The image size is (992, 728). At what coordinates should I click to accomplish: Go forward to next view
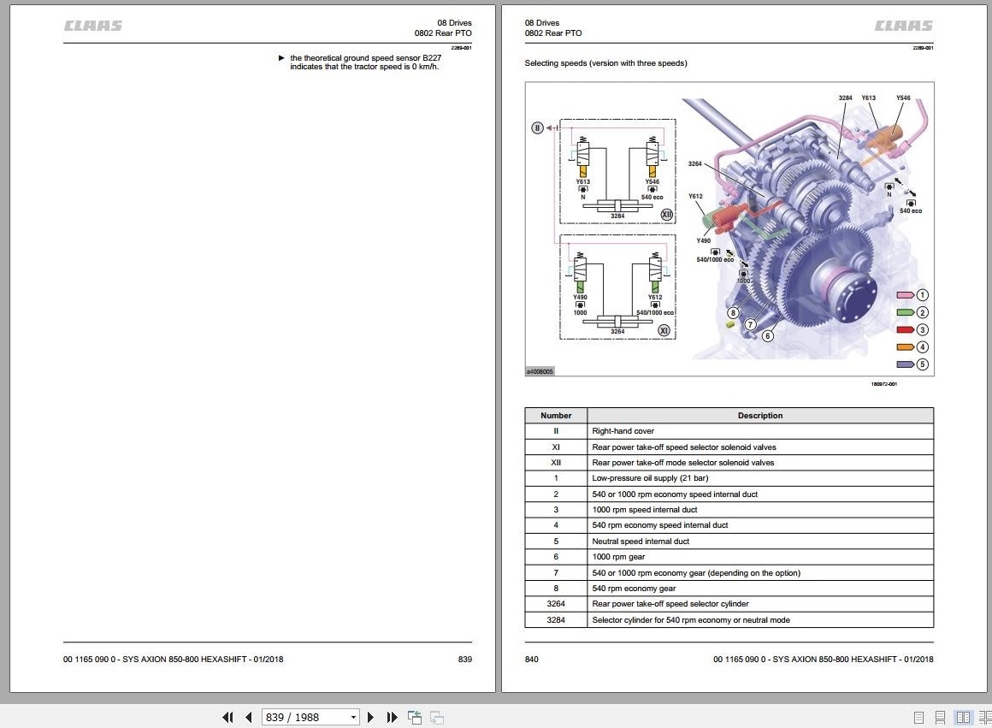[x=436, y=717]
